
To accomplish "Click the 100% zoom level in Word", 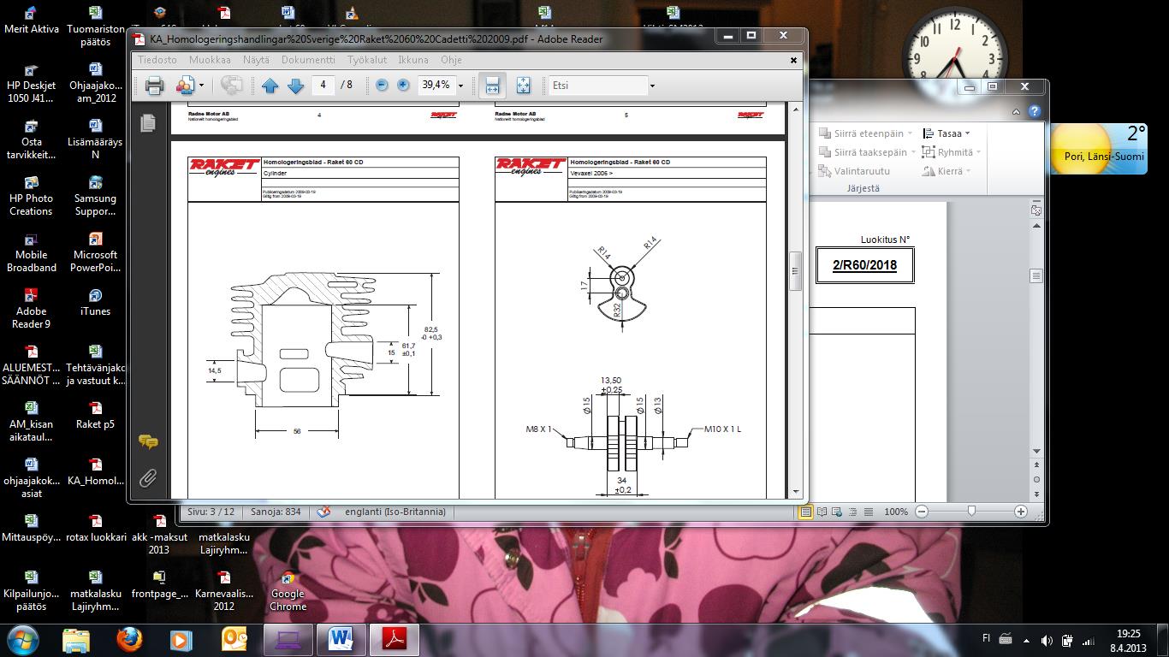I will 896,512.
